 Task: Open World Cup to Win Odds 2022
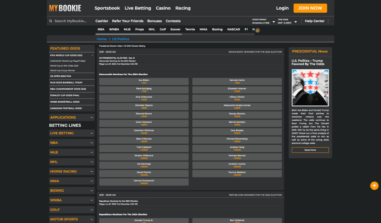click(64, 66)
